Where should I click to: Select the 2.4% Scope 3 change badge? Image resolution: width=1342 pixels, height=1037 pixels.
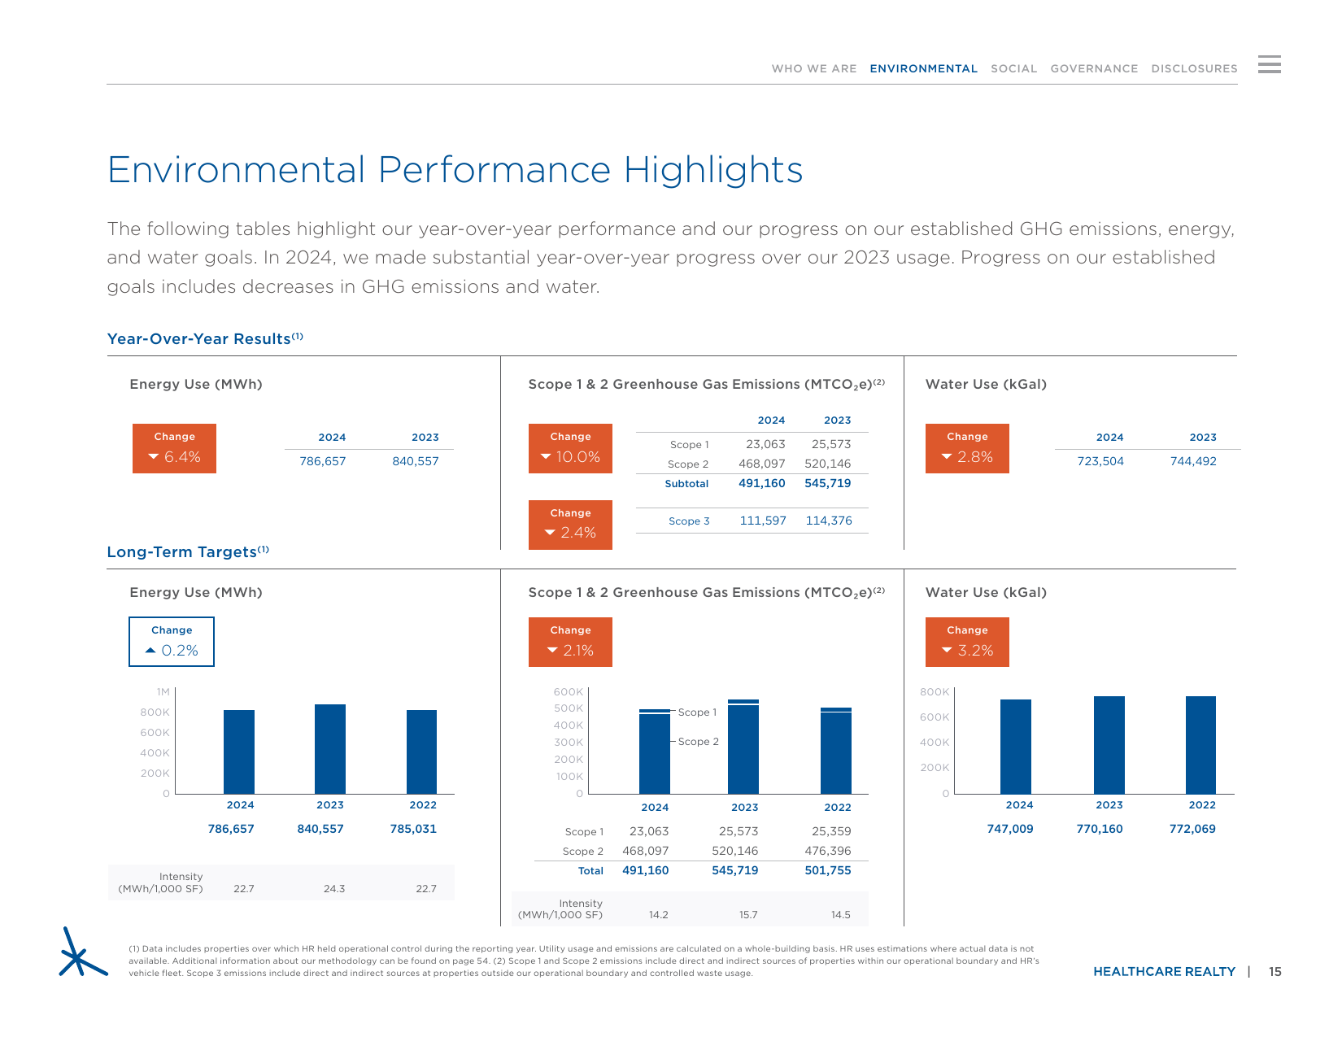click(x=570, y=525)
